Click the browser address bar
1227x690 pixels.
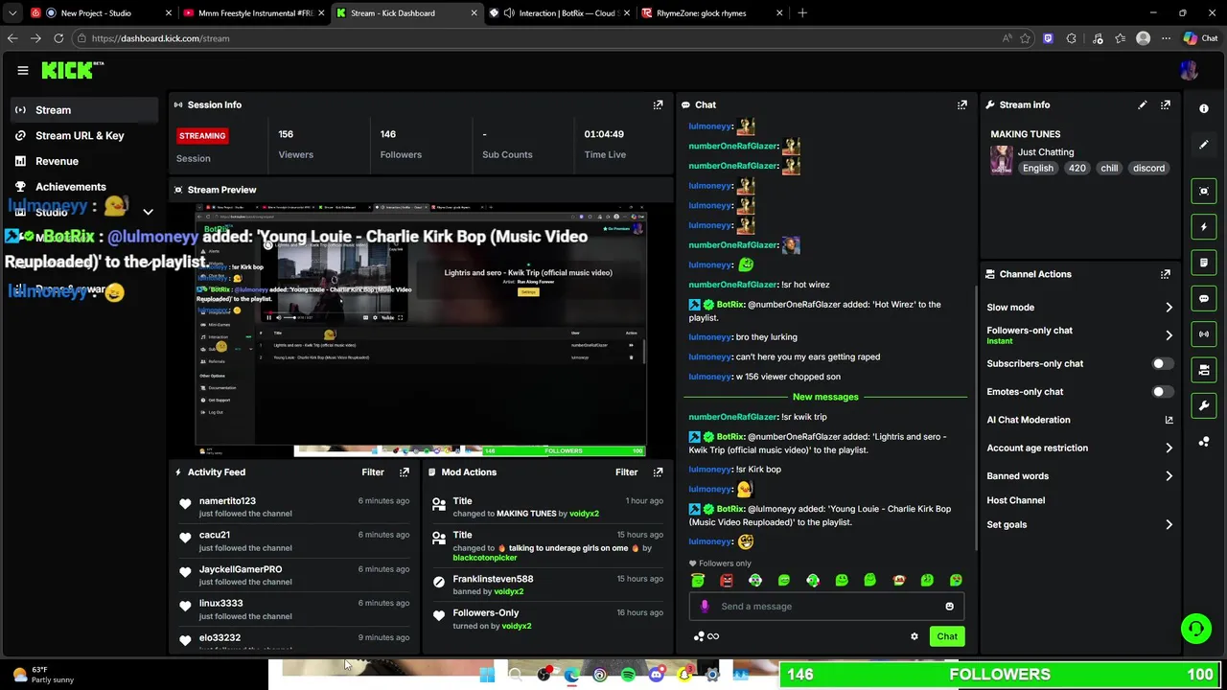pyautogui.click(x=537, y=38)
